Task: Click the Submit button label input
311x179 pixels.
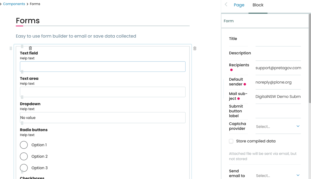Action: point(278,111)
